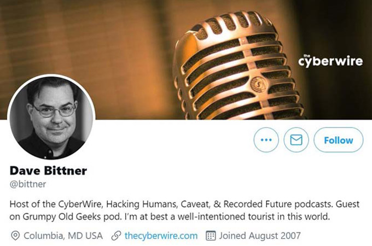The image size is (372, 246).
Task: Follow Dave Bittner's account
Action: 339,140
